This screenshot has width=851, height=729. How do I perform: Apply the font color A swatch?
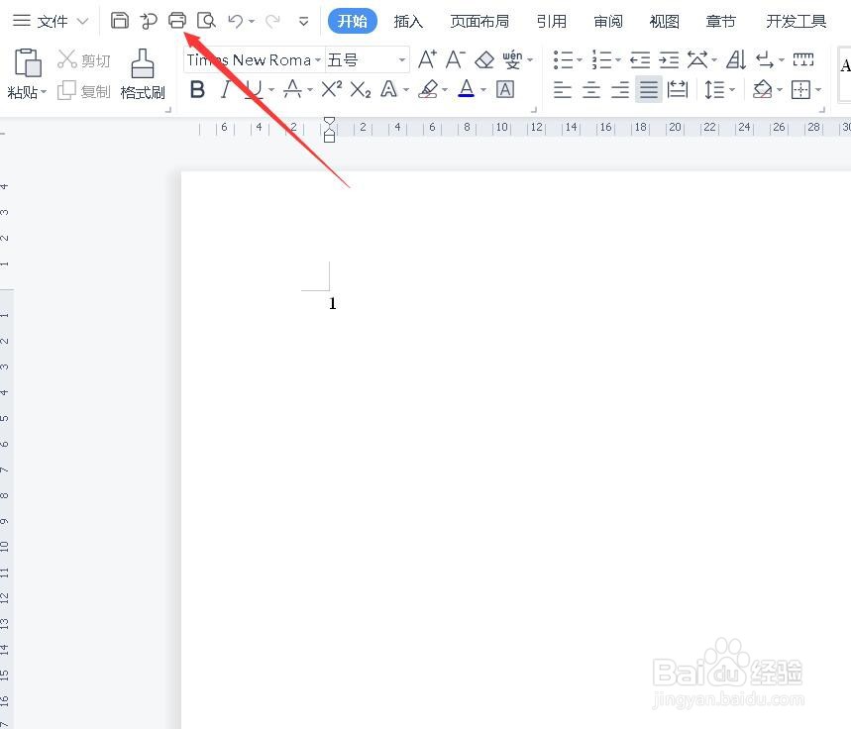point(467,88)
